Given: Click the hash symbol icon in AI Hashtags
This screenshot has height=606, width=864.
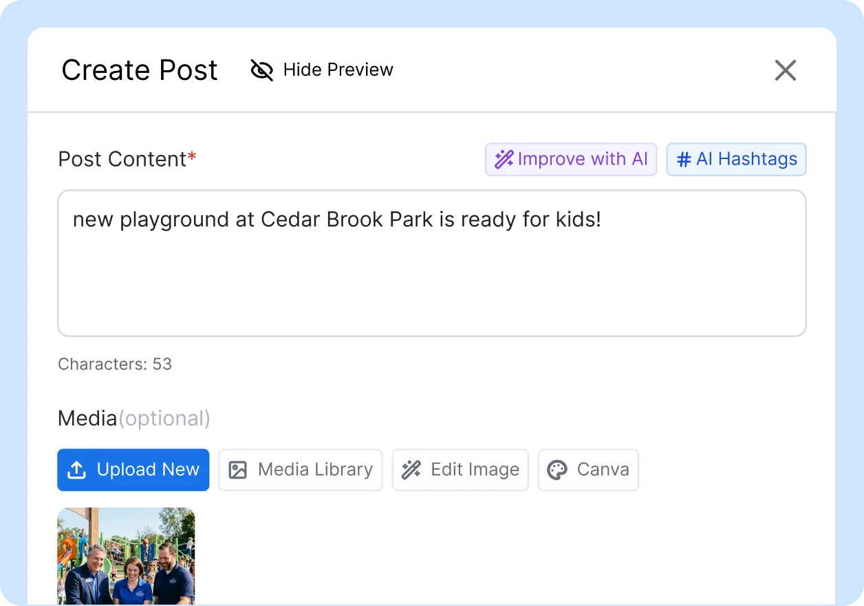Looking at the screenshot, I should click(x=684, y=160).
